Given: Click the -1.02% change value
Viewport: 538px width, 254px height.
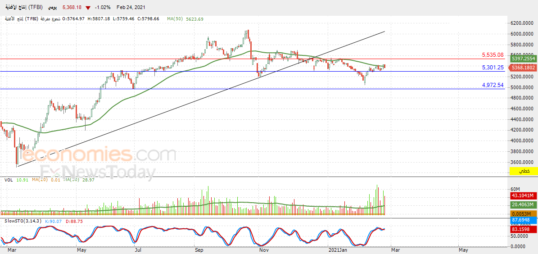Looking at the screenshot, I should click(103, 7).
